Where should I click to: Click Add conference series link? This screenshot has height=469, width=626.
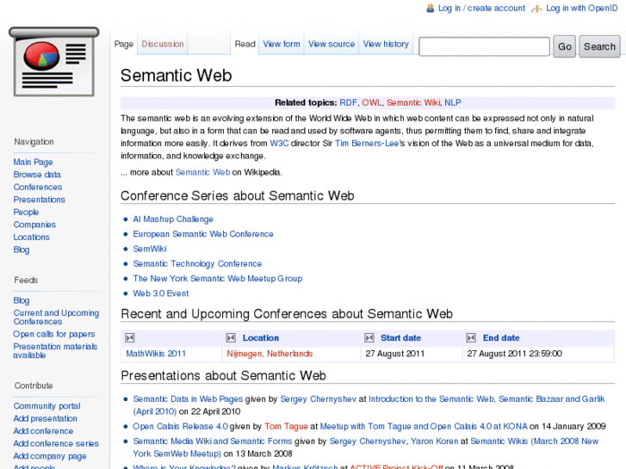(56, 443)
